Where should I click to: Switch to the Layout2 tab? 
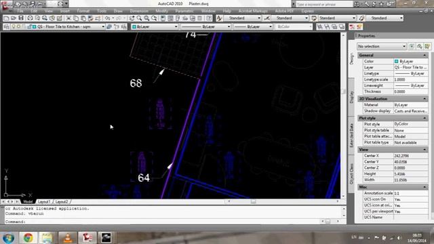tap(62, 202)
